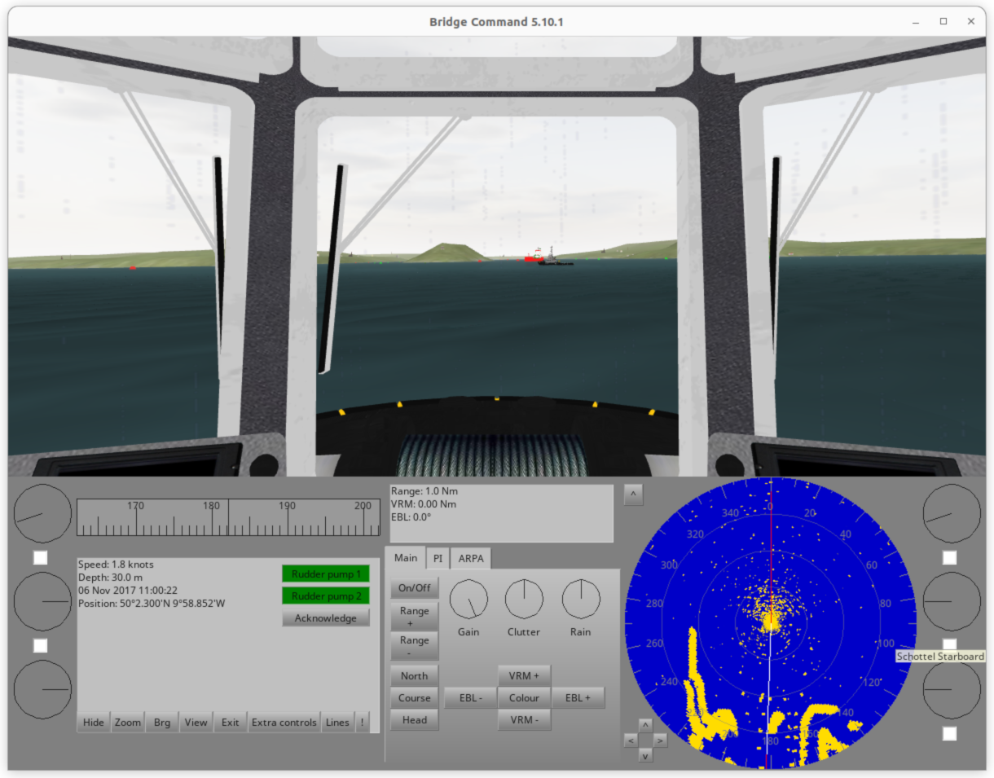The image size is (994, 778).
Task: Select the radar pan left arrow
Action: (x=630, y=740)
